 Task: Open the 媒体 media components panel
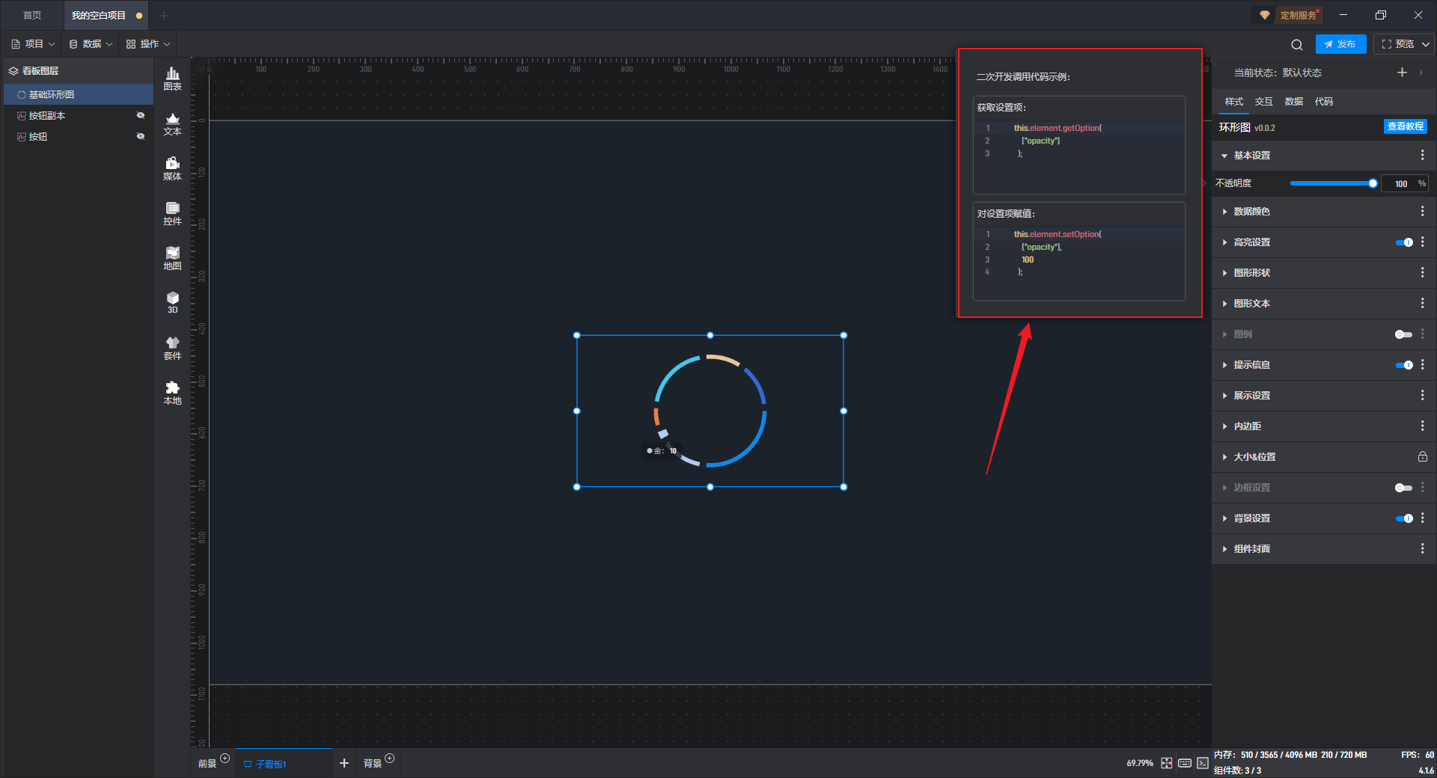pos(172,168)
